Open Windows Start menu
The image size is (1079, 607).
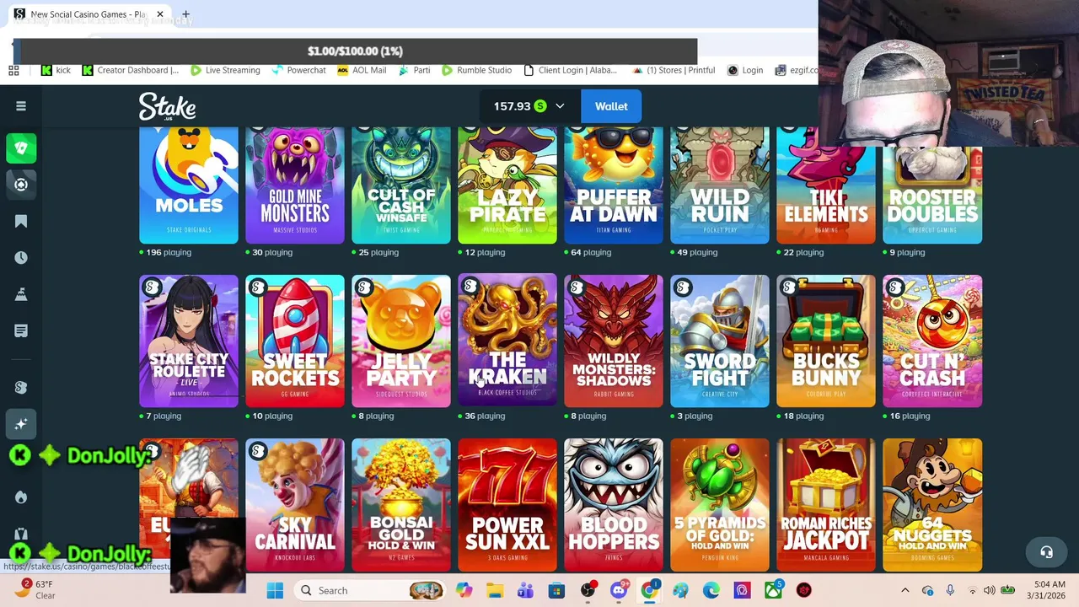point(275,591)
